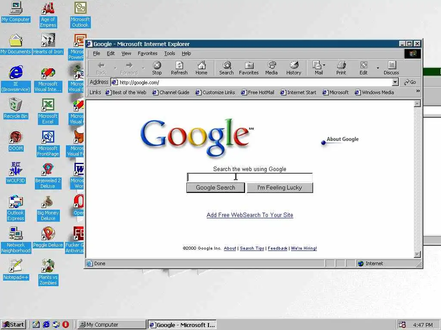Screen dimensions: 441x330
Task: Open the Favorites menu
Action: pos(148,53)
